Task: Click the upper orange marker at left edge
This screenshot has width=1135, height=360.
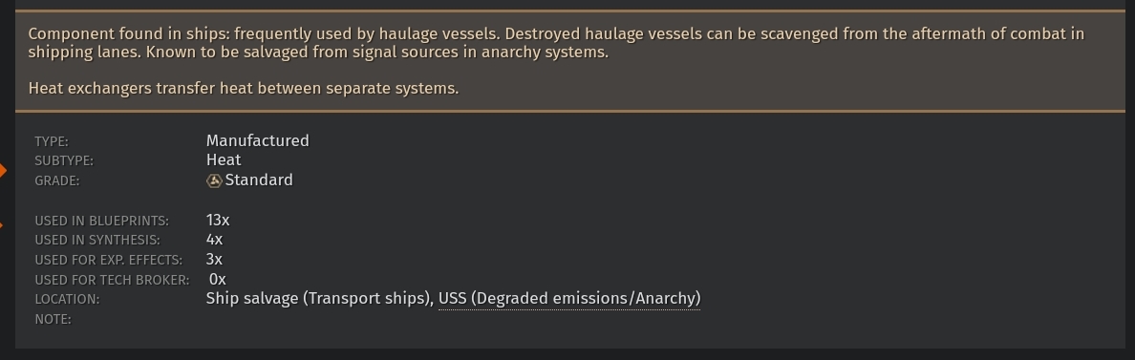Action: (3, 171)
